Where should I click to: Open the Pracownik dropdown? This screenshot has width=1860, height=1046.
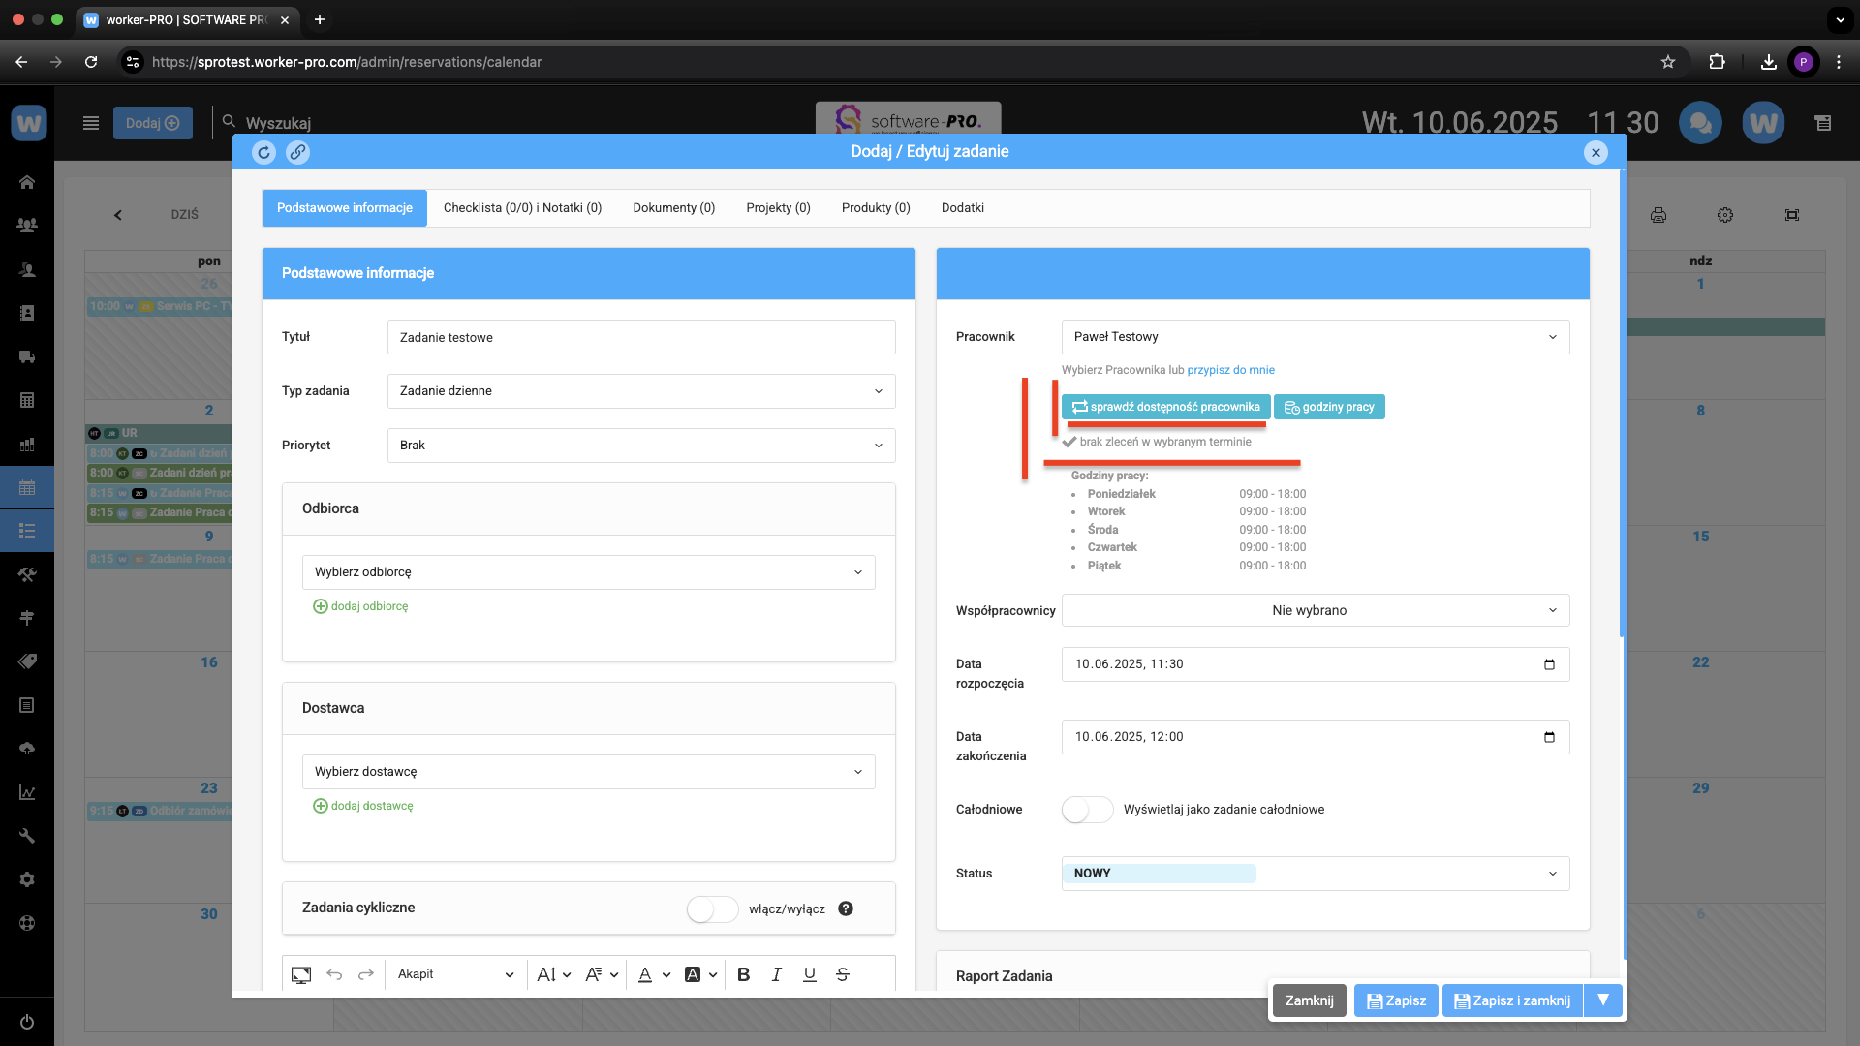(1315, 337)
